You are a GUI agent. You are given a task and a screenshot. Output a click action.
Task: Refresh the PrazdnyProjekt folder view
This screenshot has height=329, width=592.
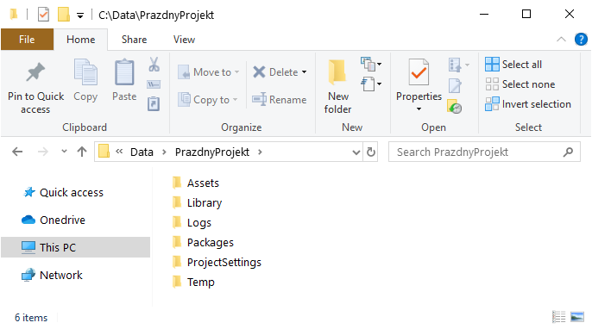coord(371,152)
